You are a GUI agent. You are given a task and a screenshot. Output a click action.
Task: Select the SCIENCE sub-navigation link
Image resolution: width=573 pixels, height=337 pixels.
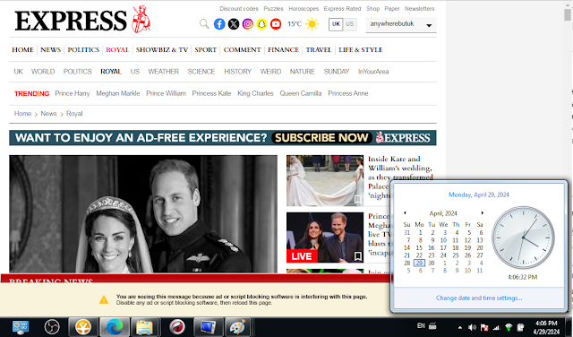point(201,72)
